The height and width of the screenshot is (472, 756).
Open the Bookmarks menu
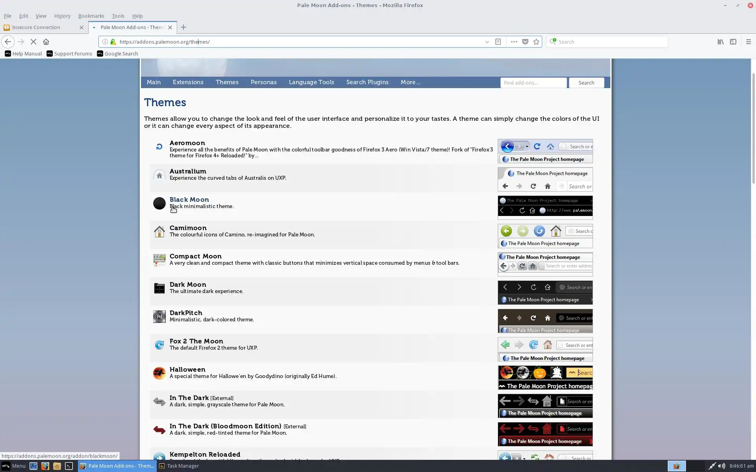tap(91, 16)
